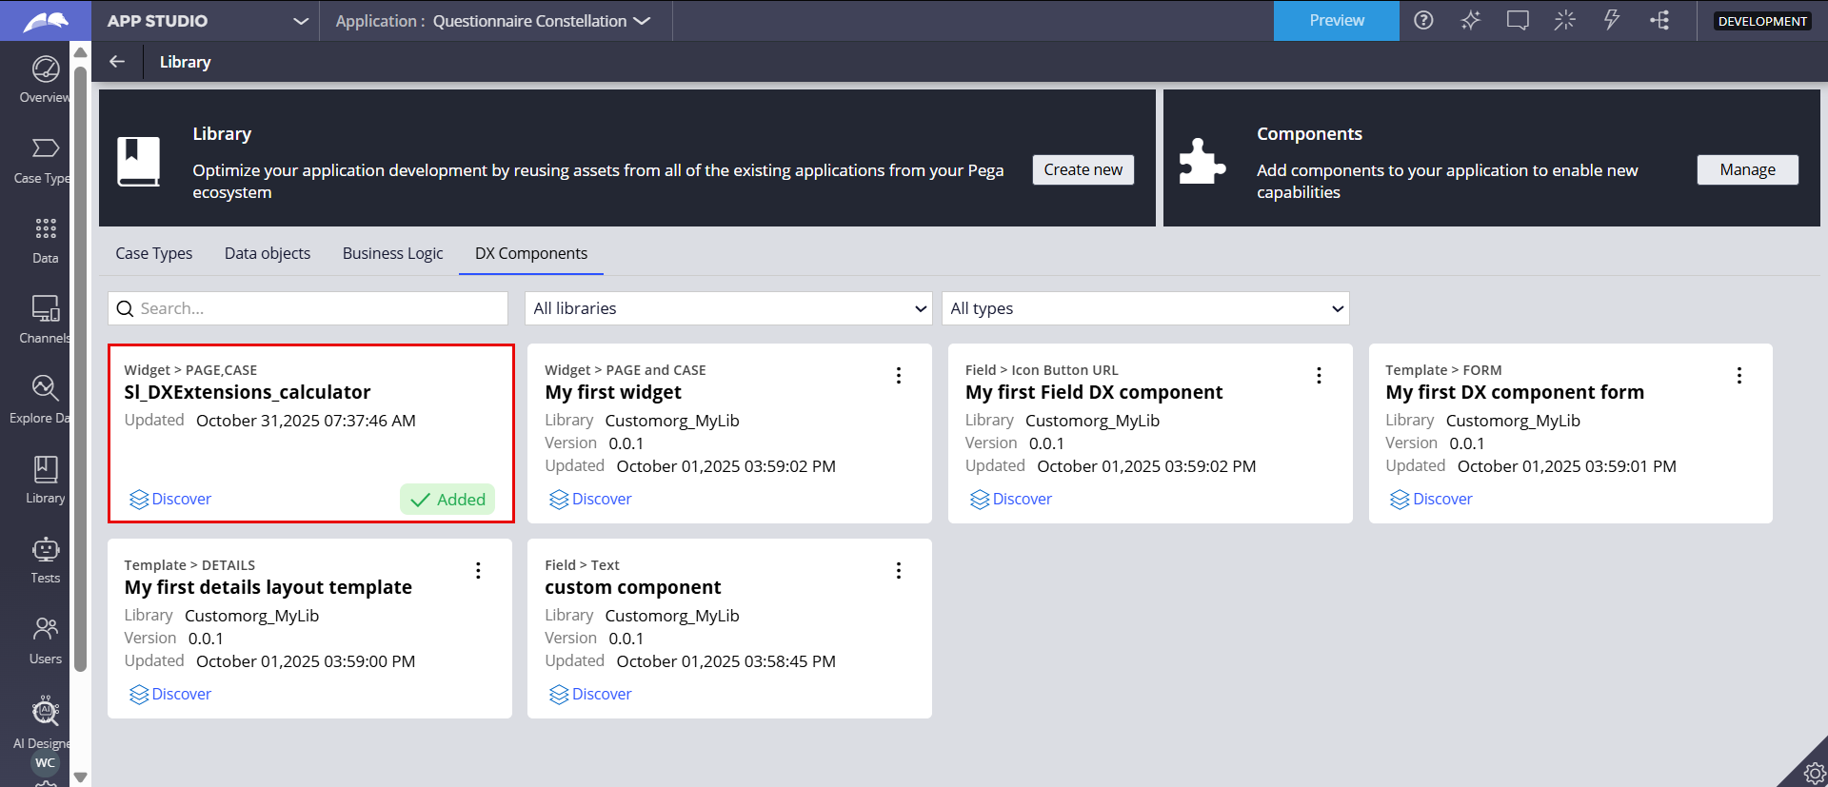Screen dimensions: 1828x787
Task: Click into the Search input field
Action: point(319,308)
